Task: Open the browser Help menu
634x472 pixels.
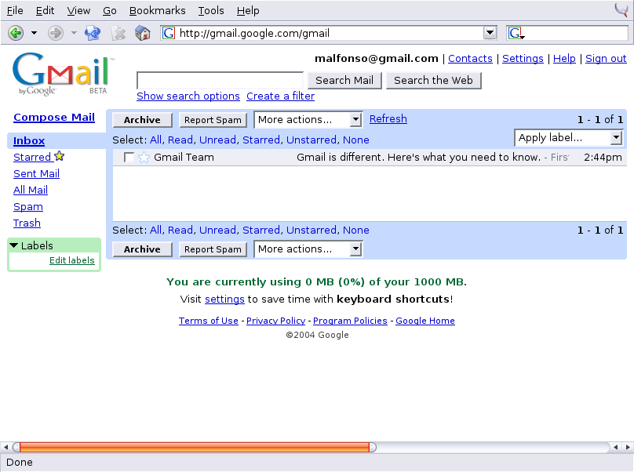Action: pos(248,10)
